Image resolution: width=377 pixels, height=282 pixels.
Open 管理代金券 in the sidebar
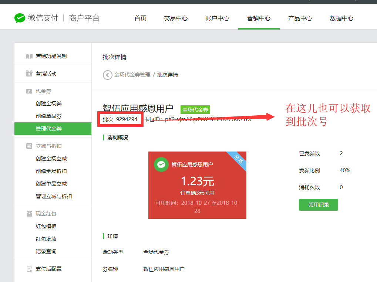click(x=53, y=129)
